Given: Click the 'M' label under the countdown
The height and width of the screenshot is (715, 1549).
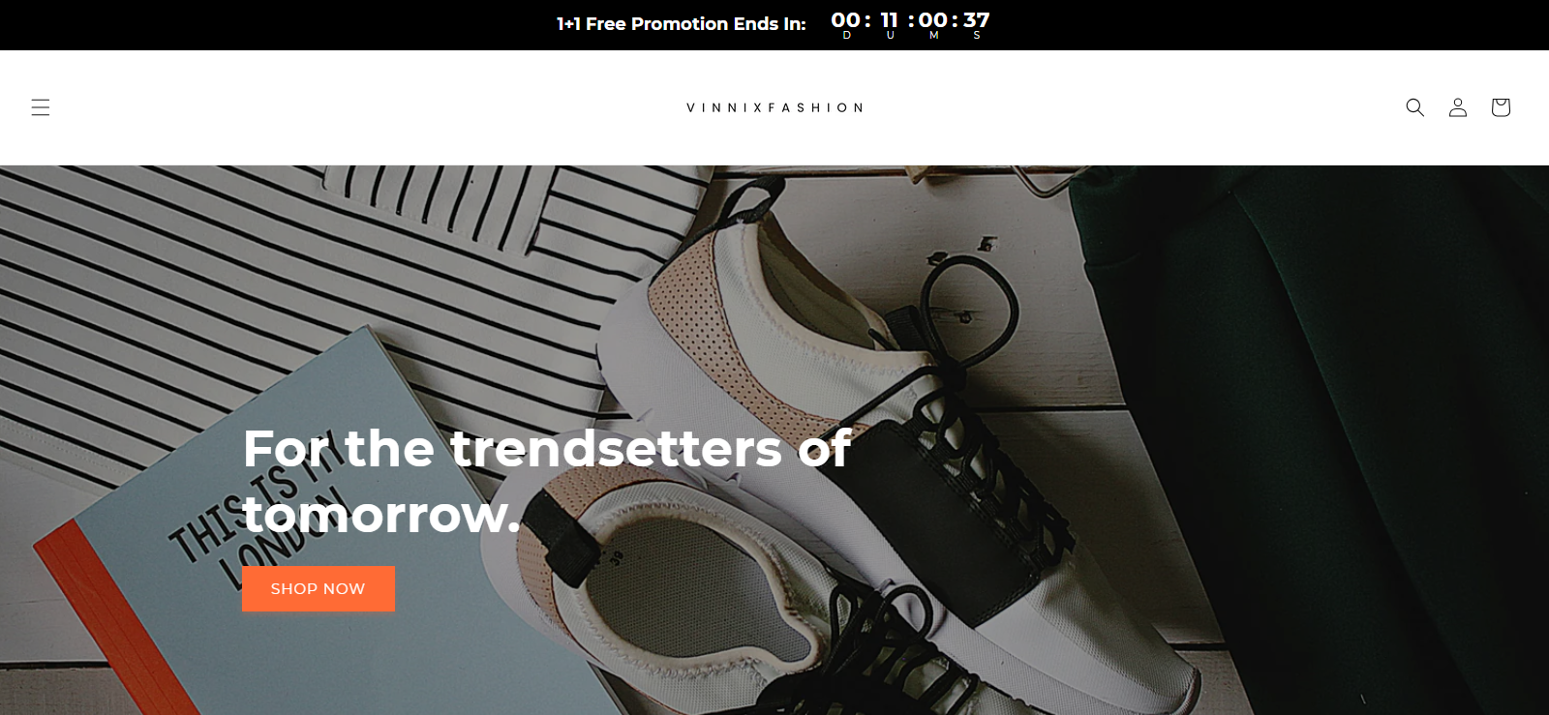Looking at the screenshot, I should click(934, 36).
